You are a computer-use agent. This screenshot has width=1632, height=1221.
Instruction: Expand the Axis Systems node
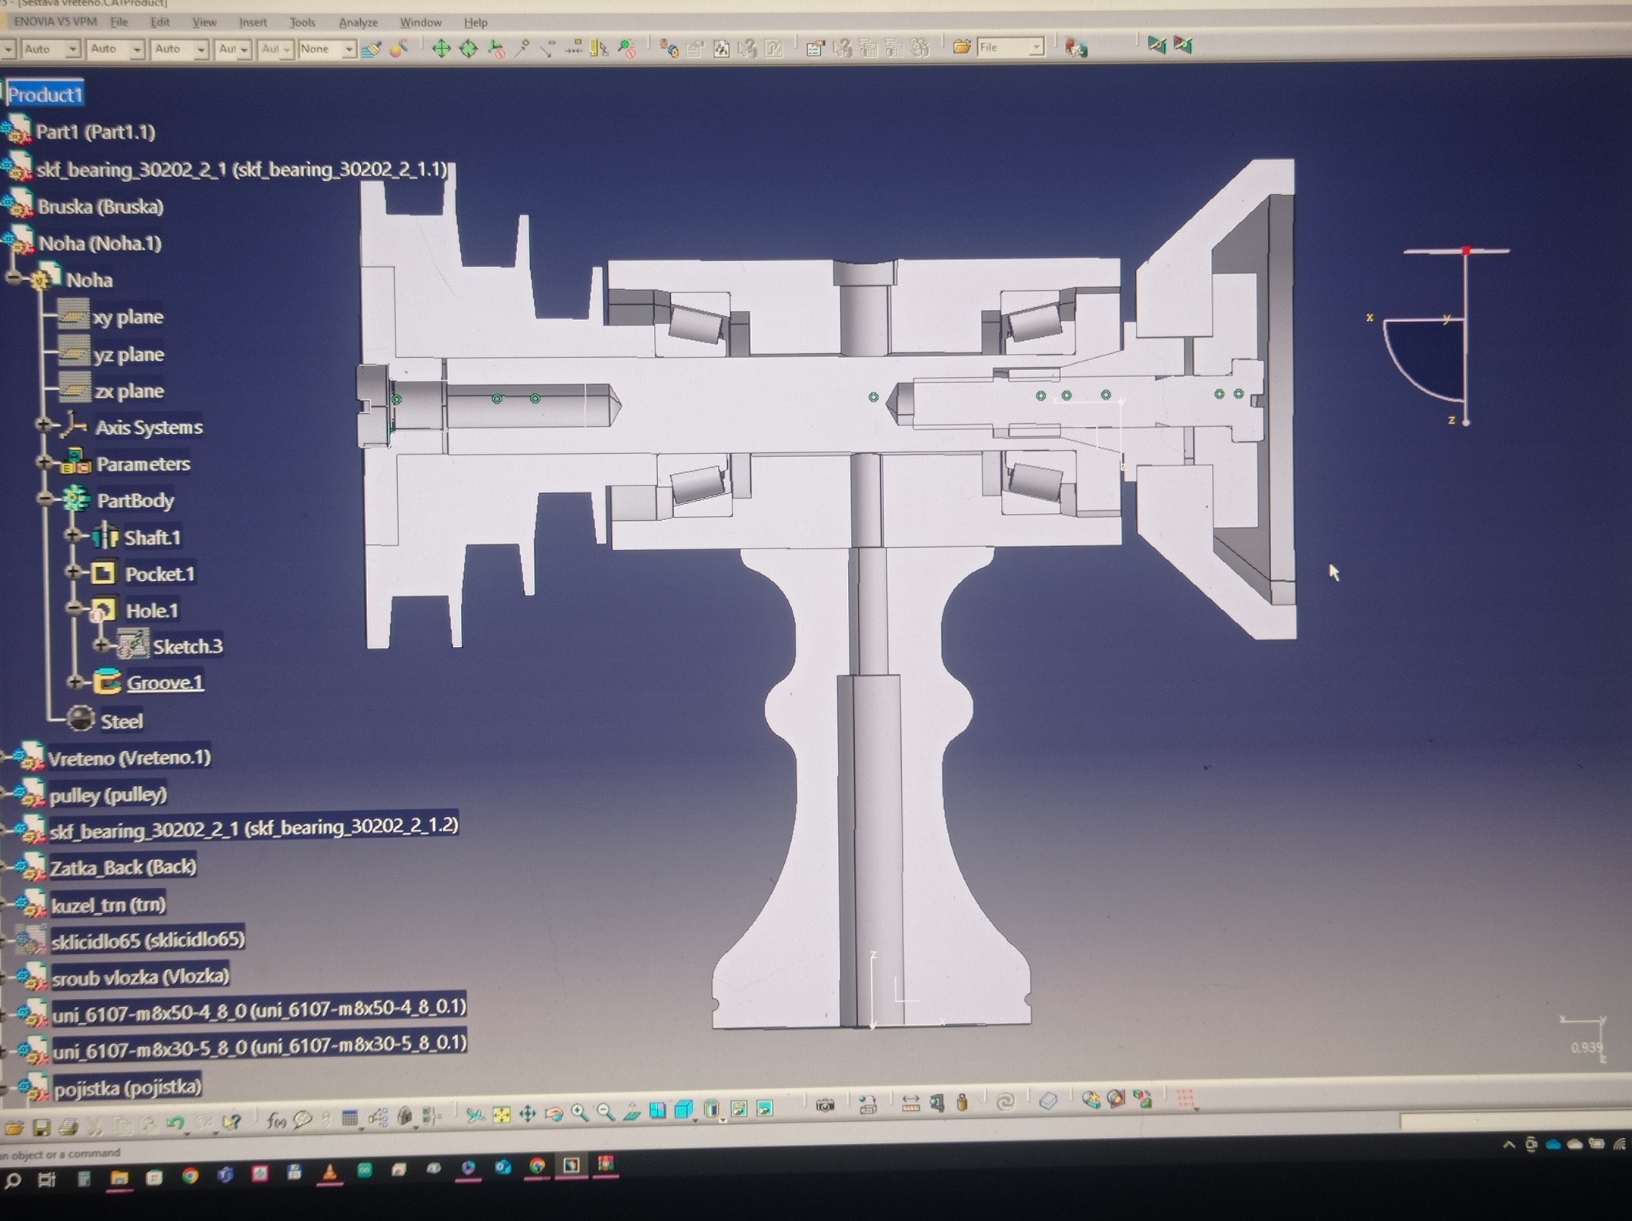tap(44, 425)
